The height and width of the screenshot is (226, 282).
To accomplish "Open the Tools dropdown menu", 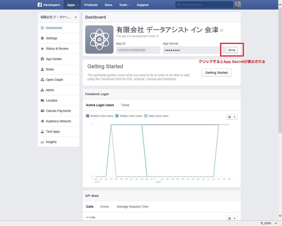I will tap(125, 5).
